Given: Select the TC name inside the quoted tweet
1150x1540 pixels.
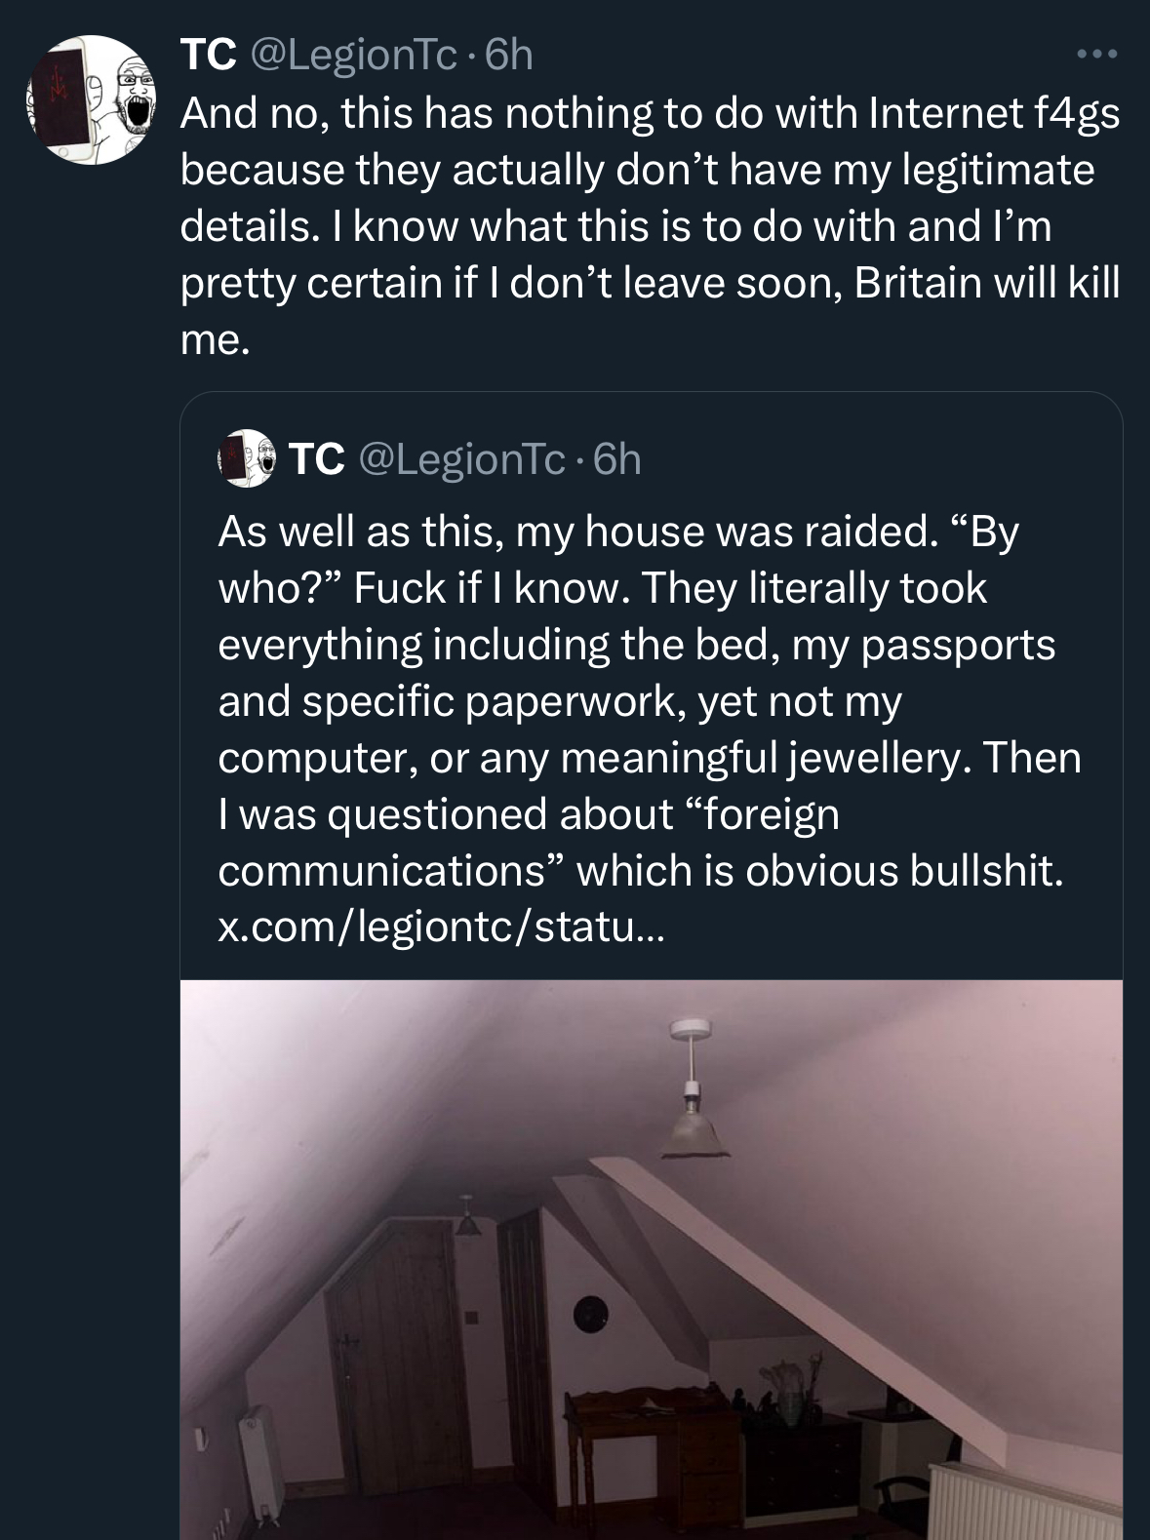Looking at the screenshot, I should [317, 458].
